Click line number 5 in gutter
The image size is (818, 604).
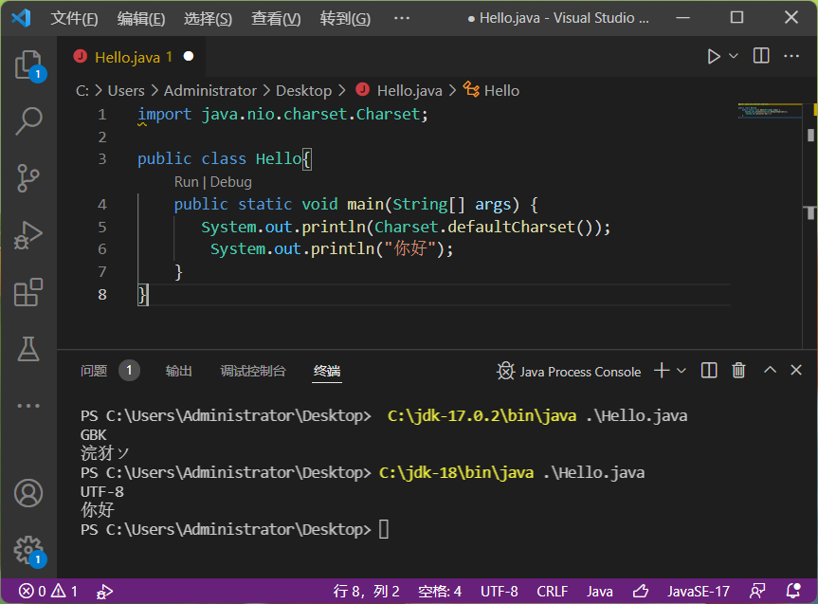coord(101,227)
